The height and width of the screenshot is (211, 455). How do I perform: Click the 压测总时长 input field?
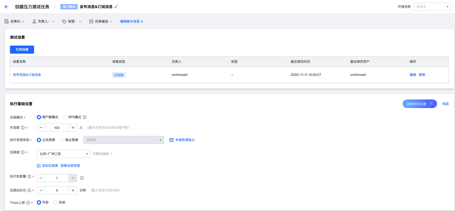(x=57, y=190)
